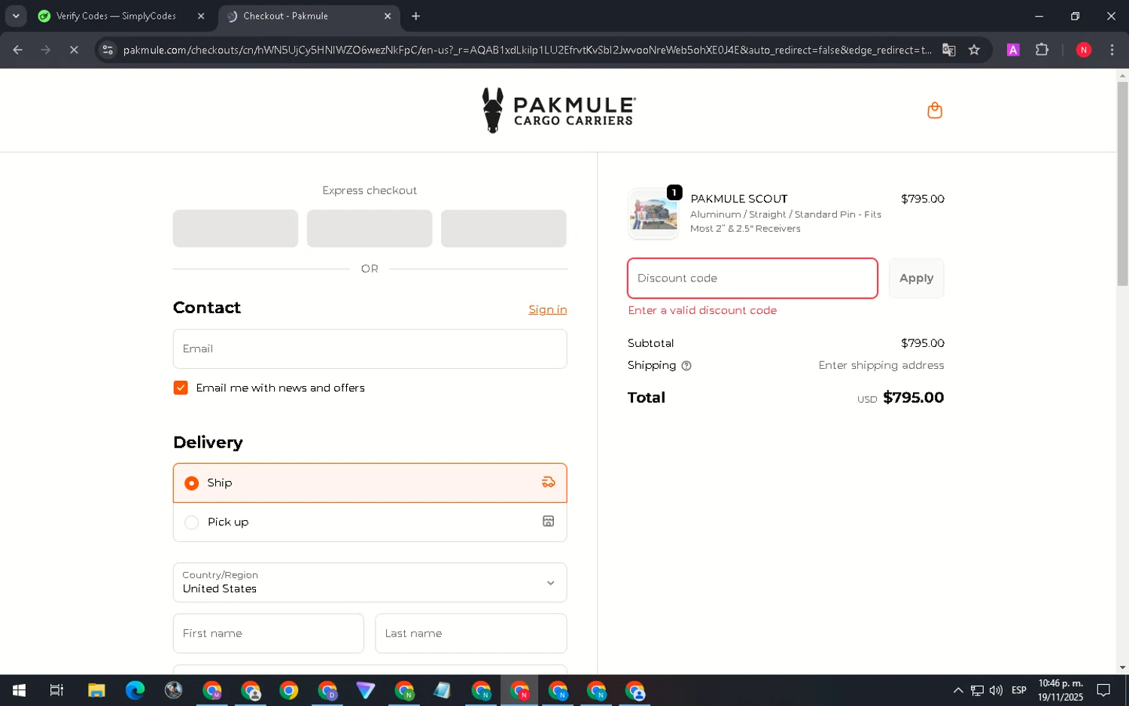Viewport: 1129px width, 706px height.
Task: Click the Sign in link
Action: pyautogui.click(x=547, y=309)
